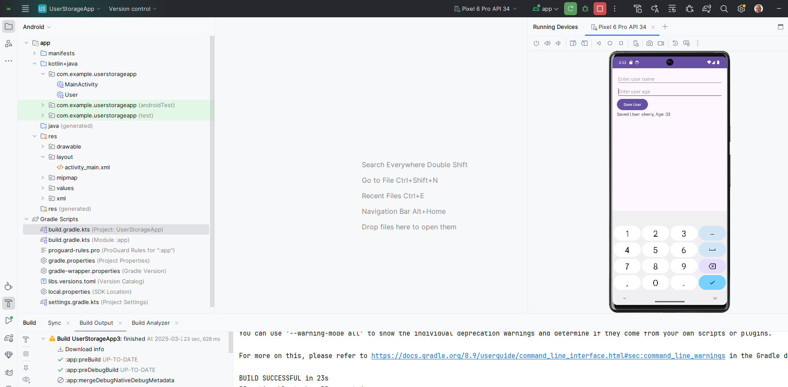
Task: Raise the emulator volume
Action: coord(548,43)
